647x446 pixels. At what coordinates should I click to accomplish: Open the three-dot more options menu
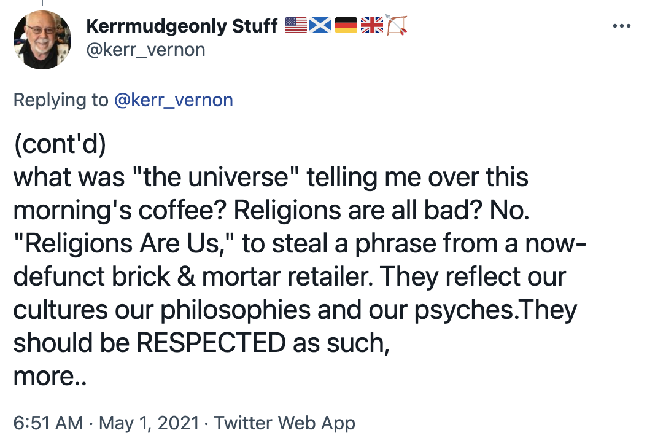(x=621, y=26)
